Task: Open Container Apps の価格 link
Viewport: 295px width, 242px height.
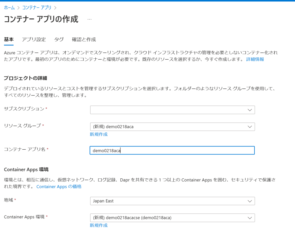Action: 59,186
